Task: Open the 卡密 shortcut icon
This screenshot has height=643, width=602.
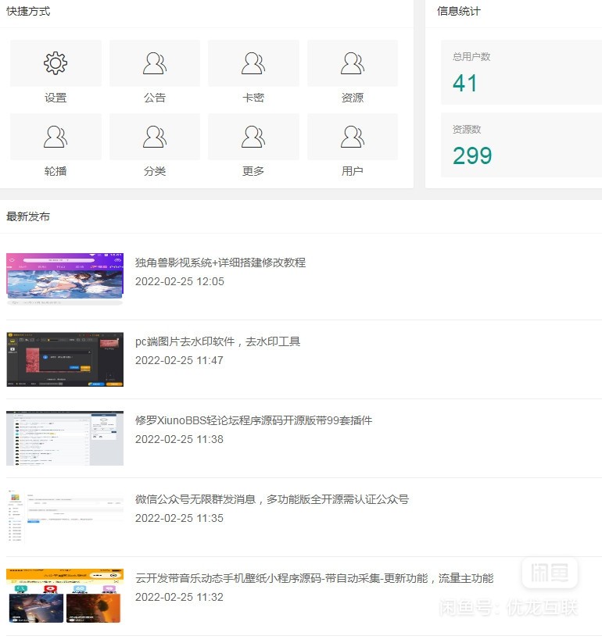Action: (x=253, y=64)
